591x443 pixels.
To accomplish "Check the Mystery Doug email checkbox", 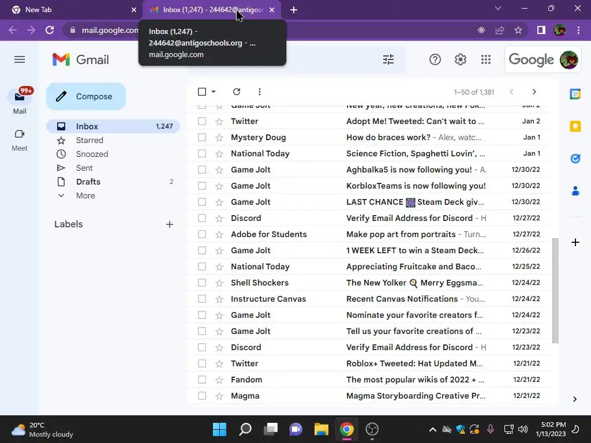I will coord(202,137).
